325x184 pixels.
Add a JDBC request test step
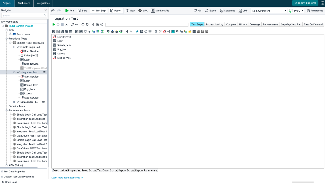pos(66,31)
